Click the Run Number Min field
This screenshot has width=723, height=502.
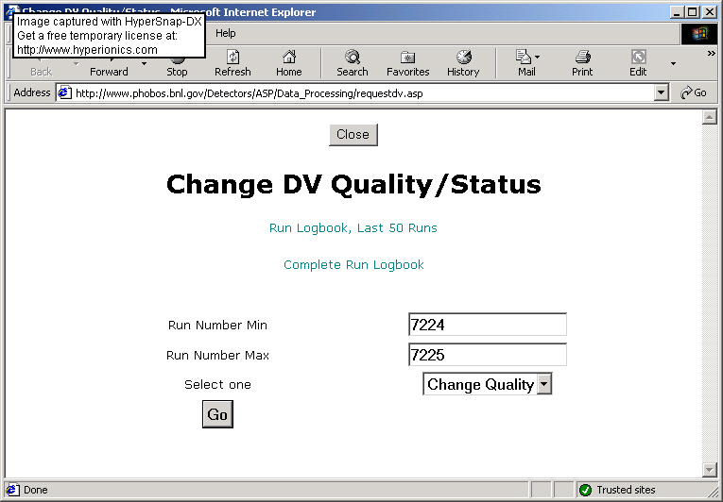point(488,325)
